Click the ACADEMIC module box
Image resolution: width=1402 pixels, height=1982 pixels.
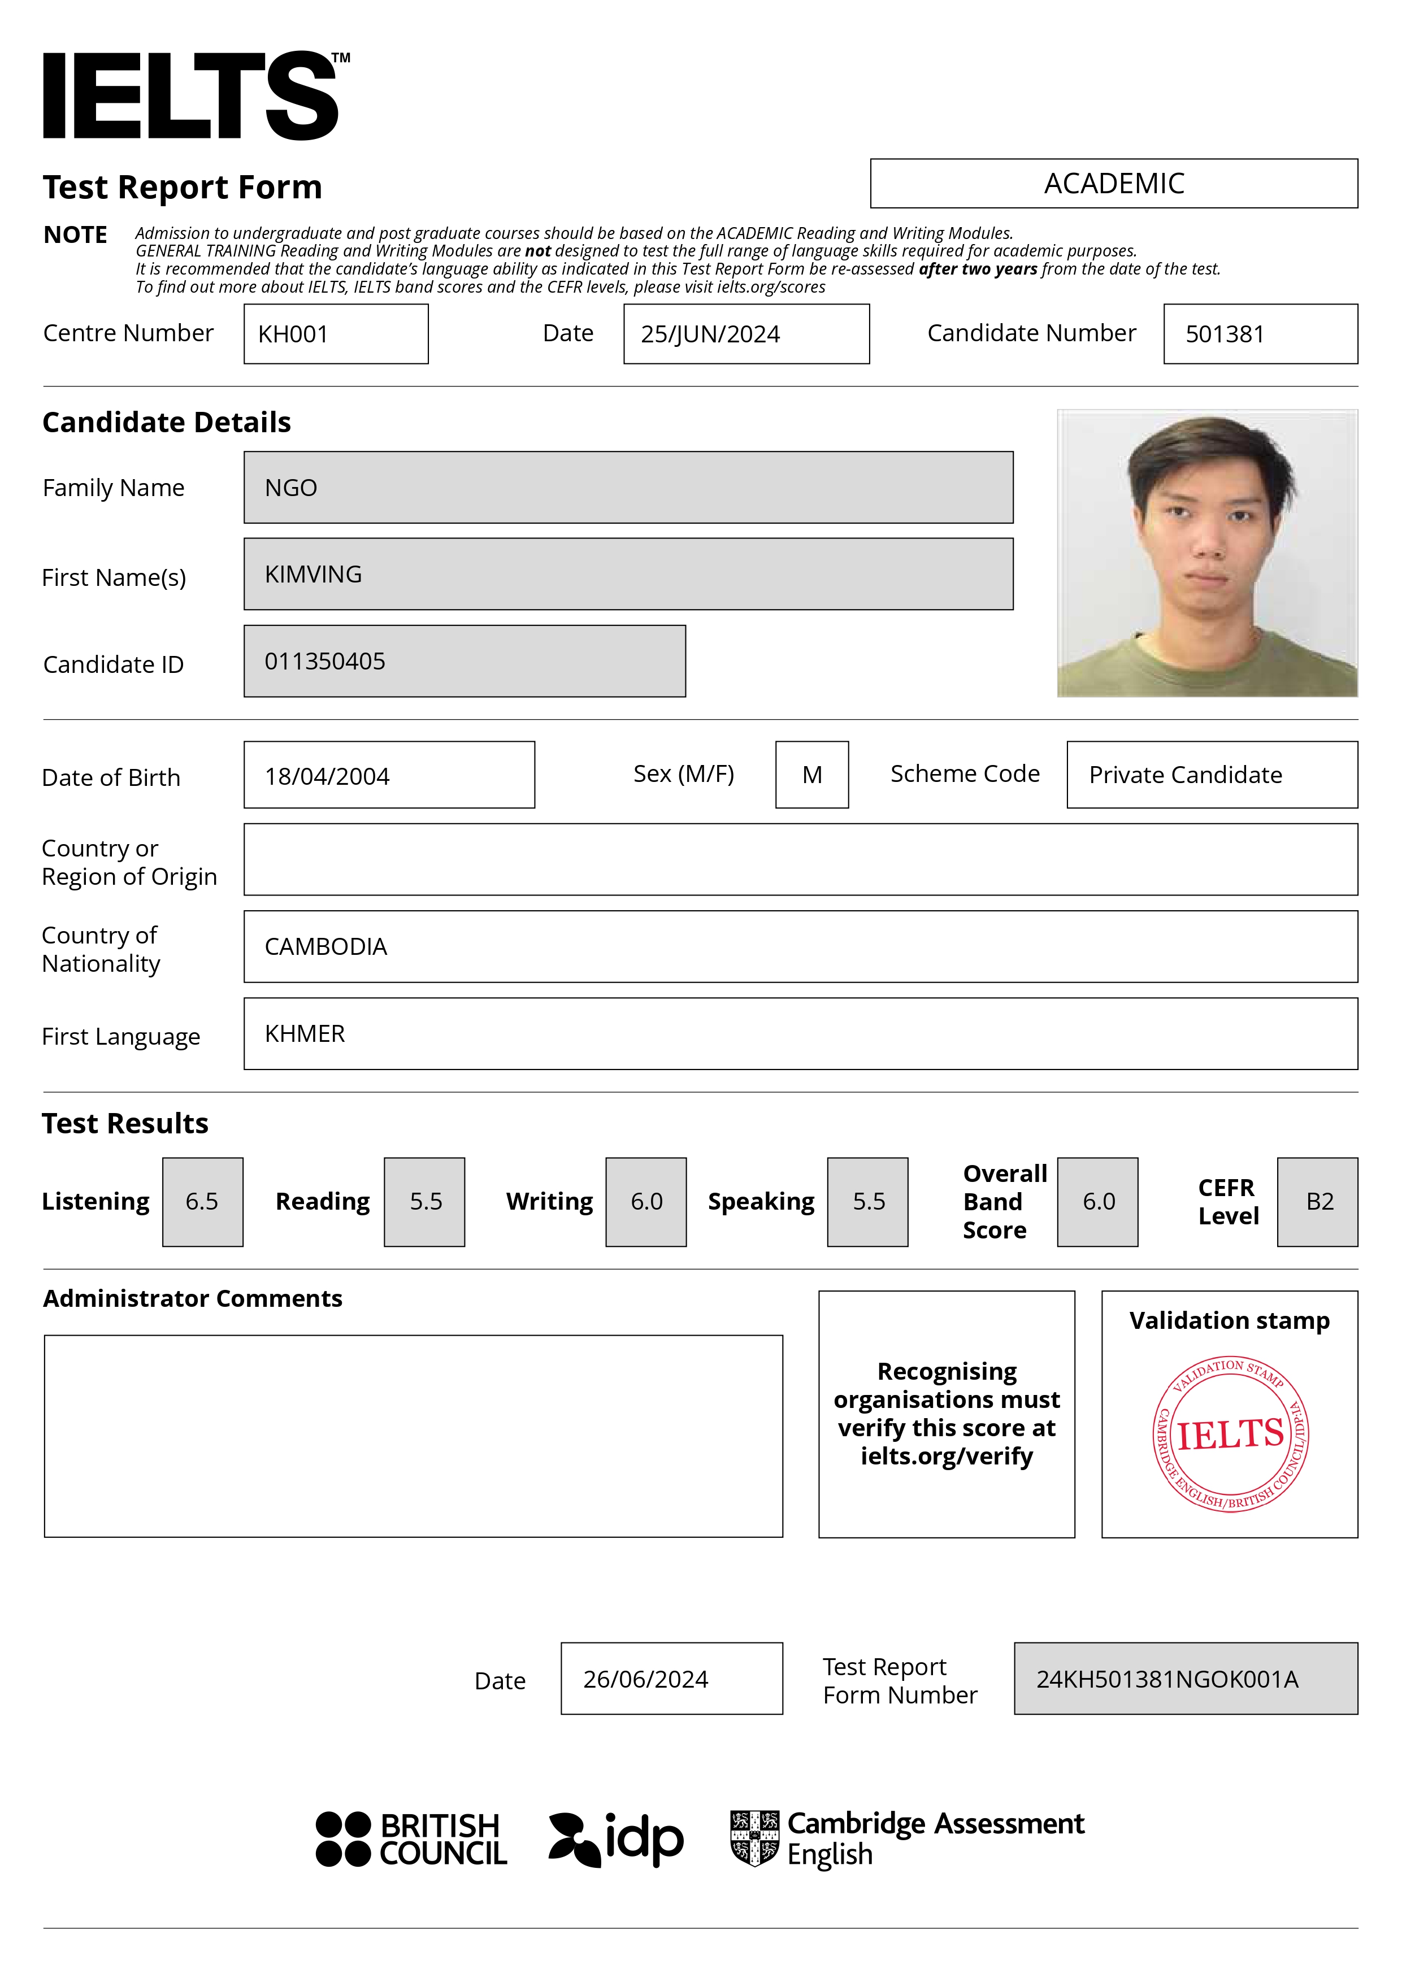coord(1114,184)
